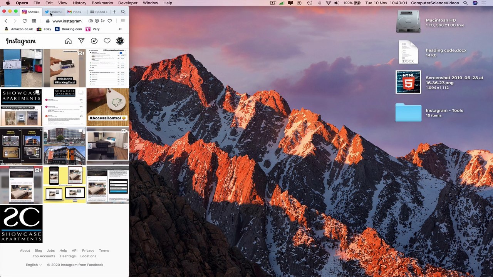Screen dimensions: 493x277
Task: Select heading code.docx file on desktop
Action: 408,52
